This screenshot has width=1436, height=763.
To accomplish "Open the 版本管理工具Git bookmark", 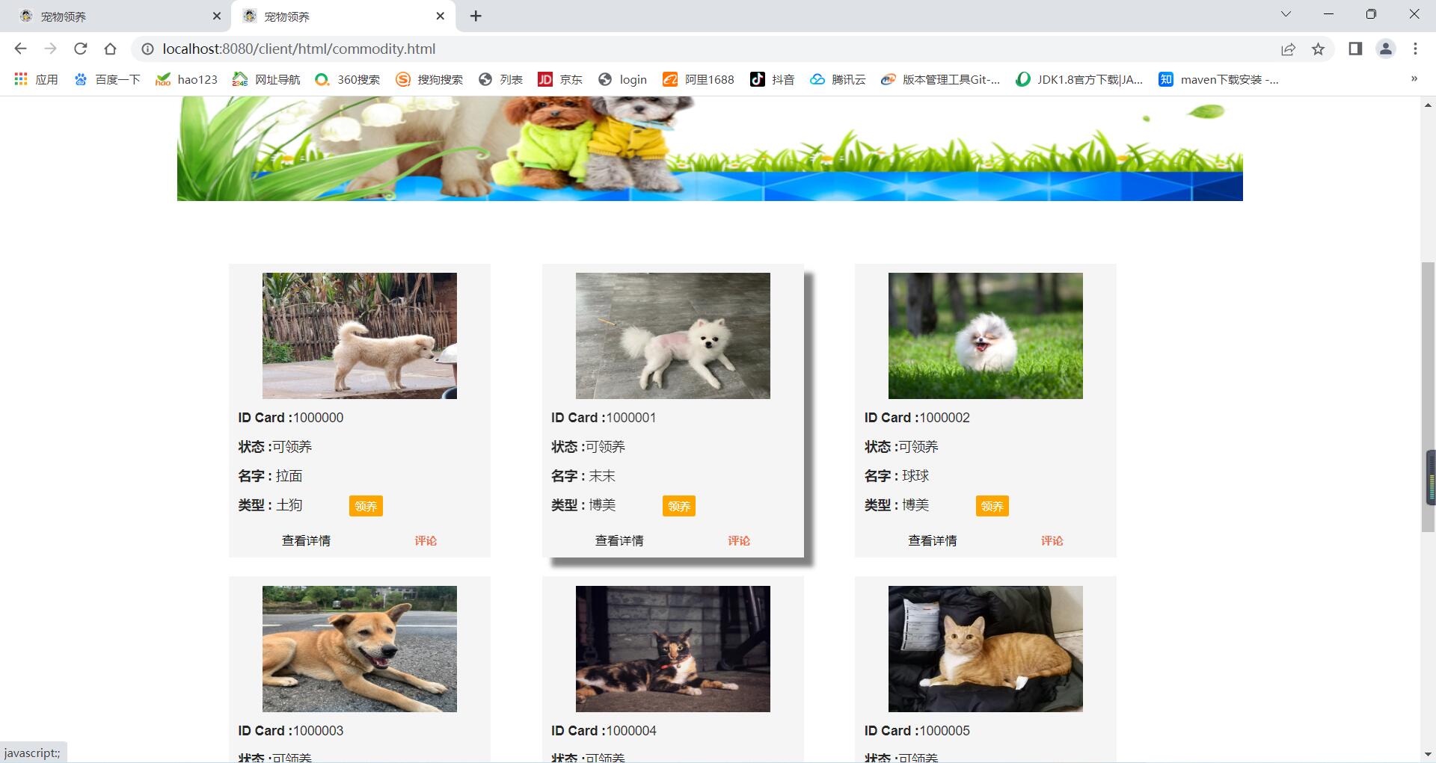I will 940,79.
